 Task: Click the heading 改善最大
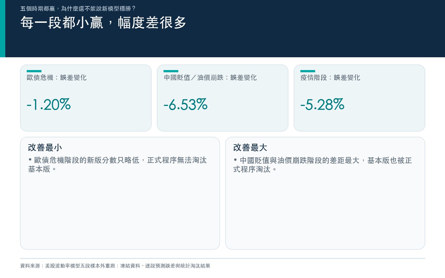(250, 148)
